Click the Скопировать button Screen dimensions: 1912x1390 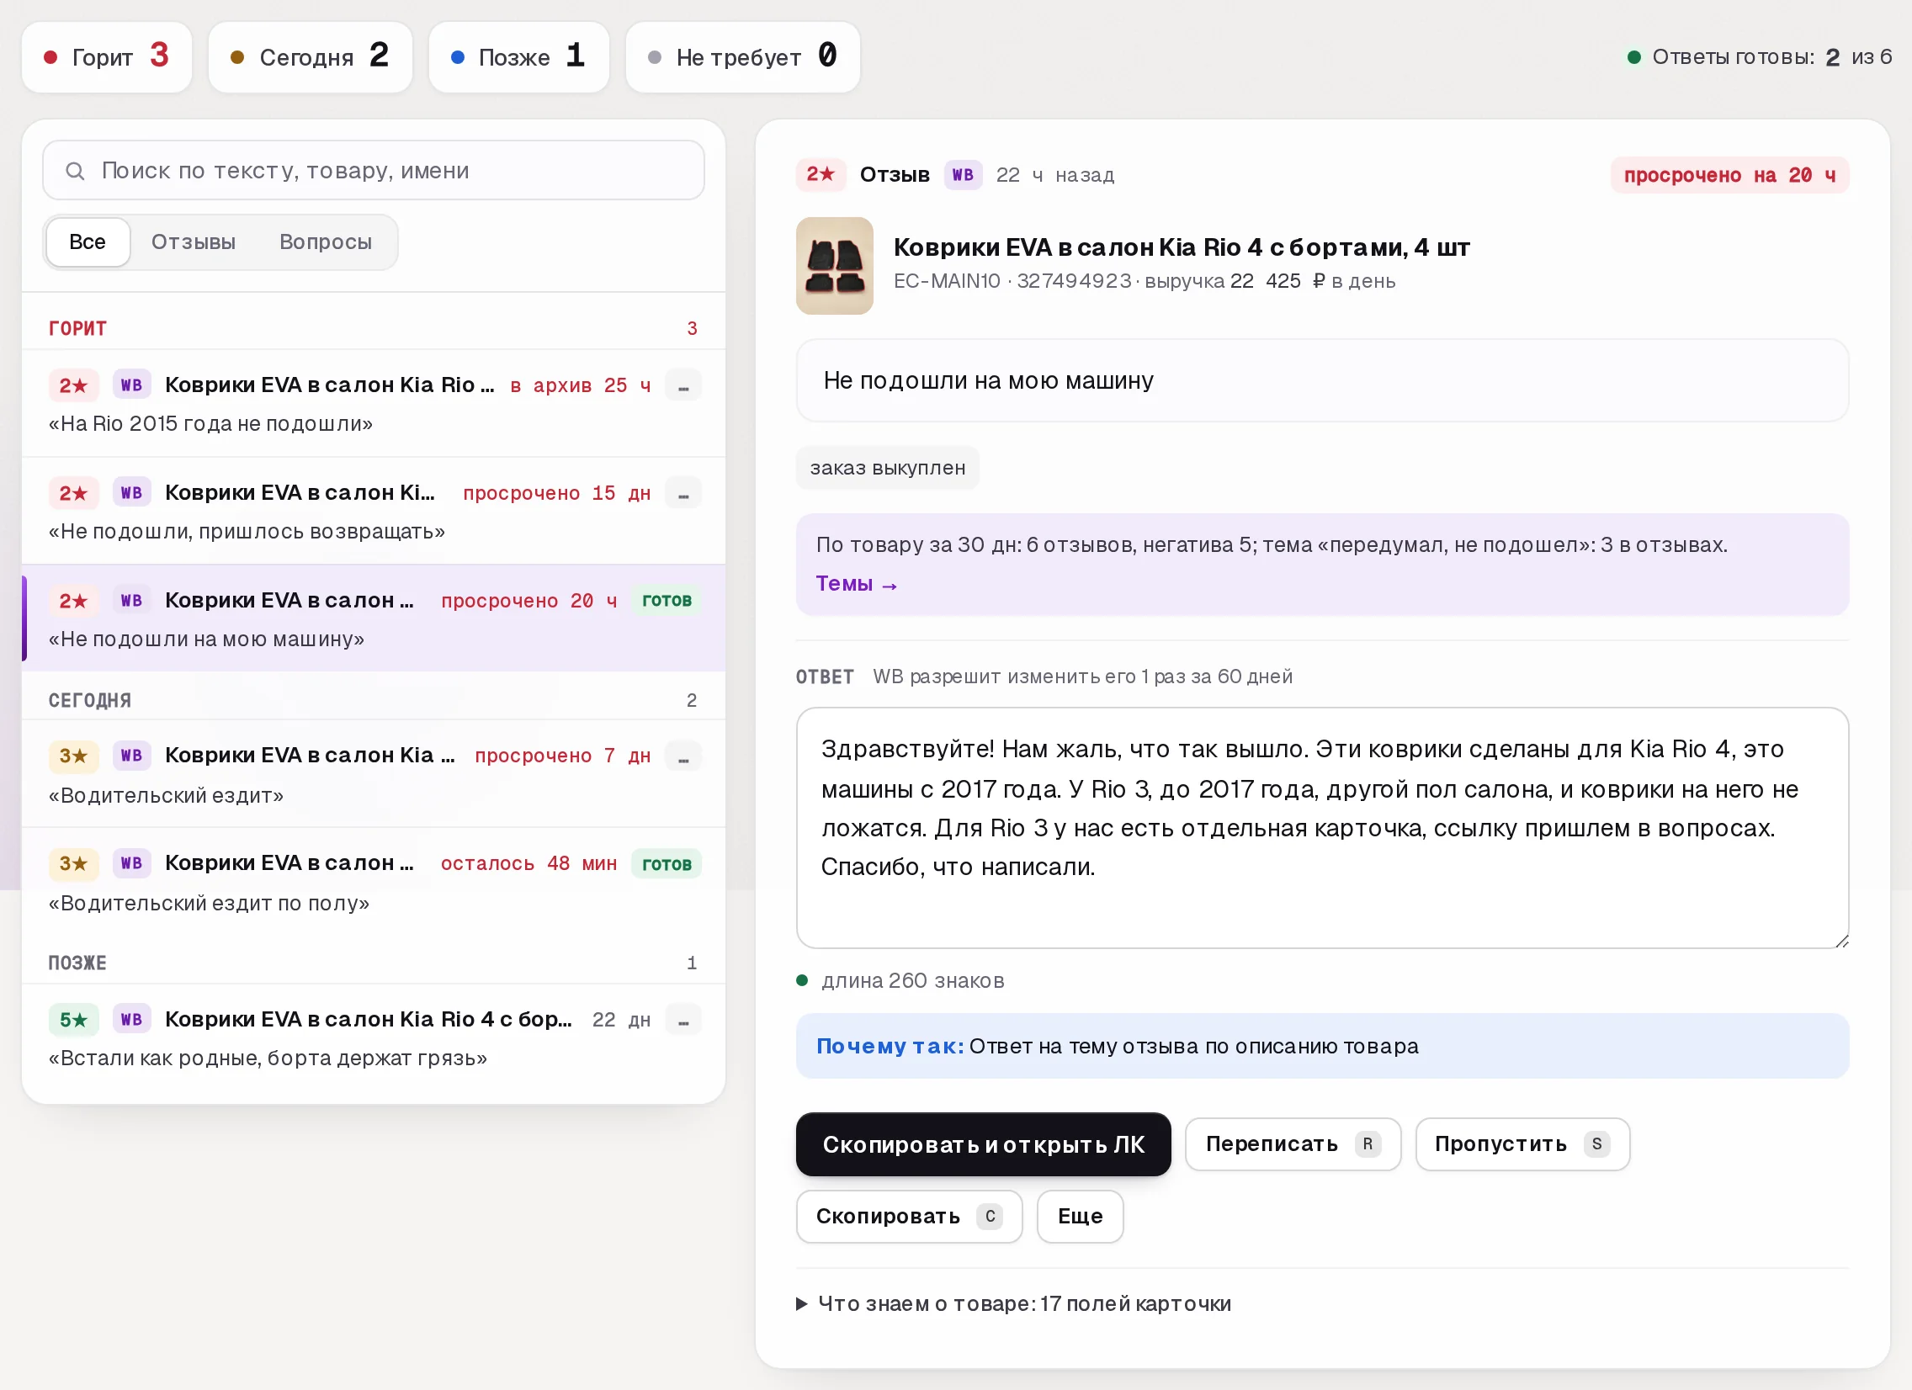[x=909, y=1217]
